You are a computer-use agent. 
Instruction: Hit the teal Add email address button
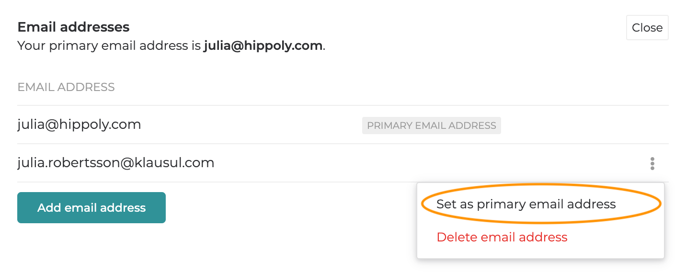coord(91,208)
